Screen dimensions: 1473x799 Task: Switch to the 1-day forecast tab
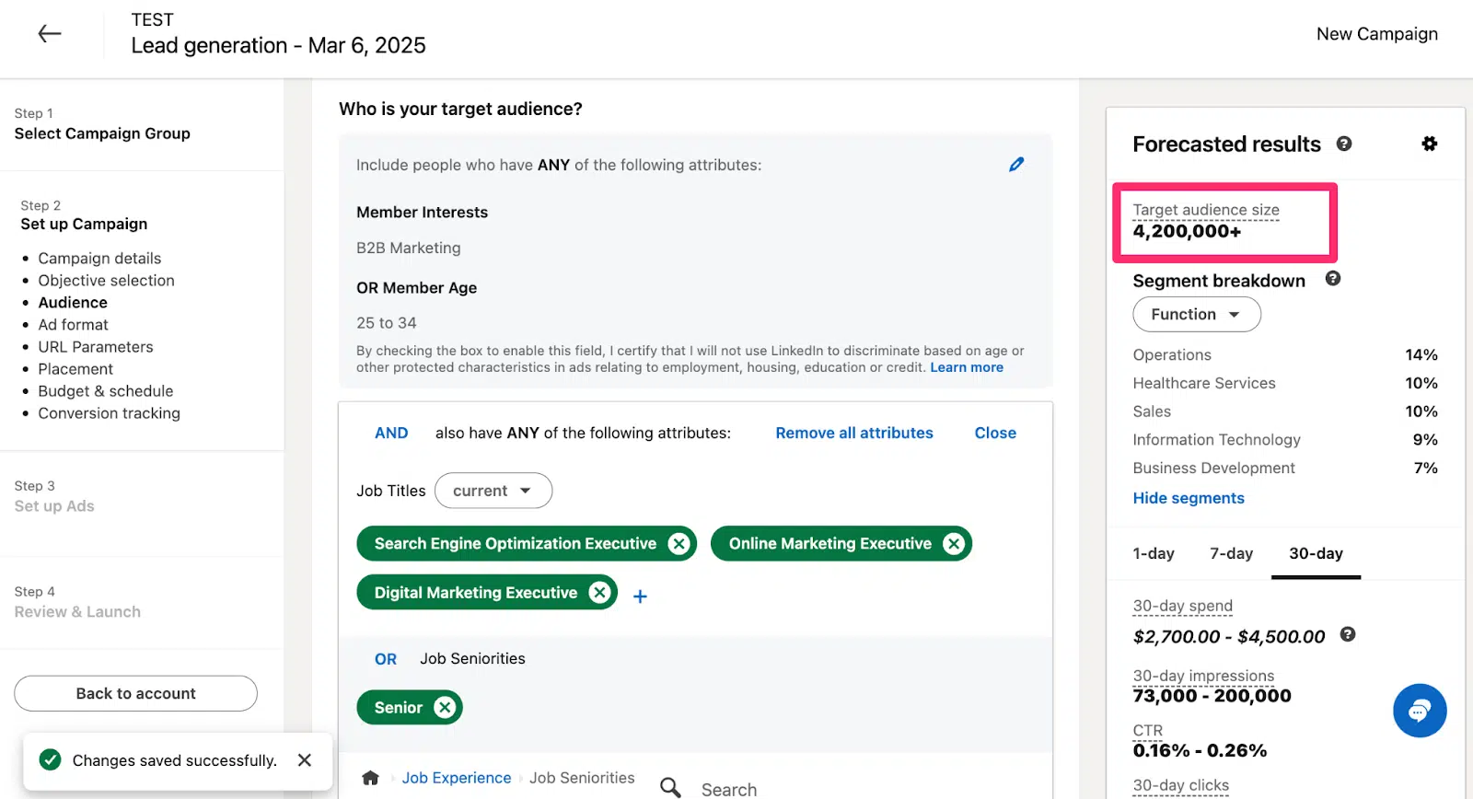[1154, 554]
